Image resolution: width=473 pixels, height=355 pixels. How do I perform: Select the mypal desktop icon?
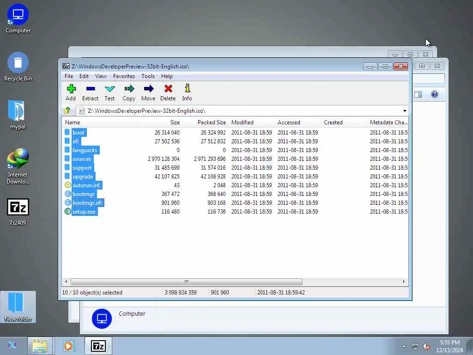[x=17, y=115]
